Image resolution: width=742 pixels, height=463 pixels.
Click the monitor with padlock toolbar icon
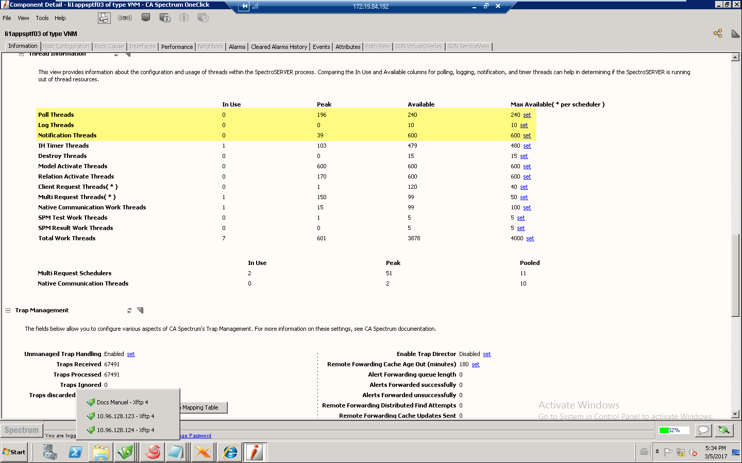click(x=165, y=18)
